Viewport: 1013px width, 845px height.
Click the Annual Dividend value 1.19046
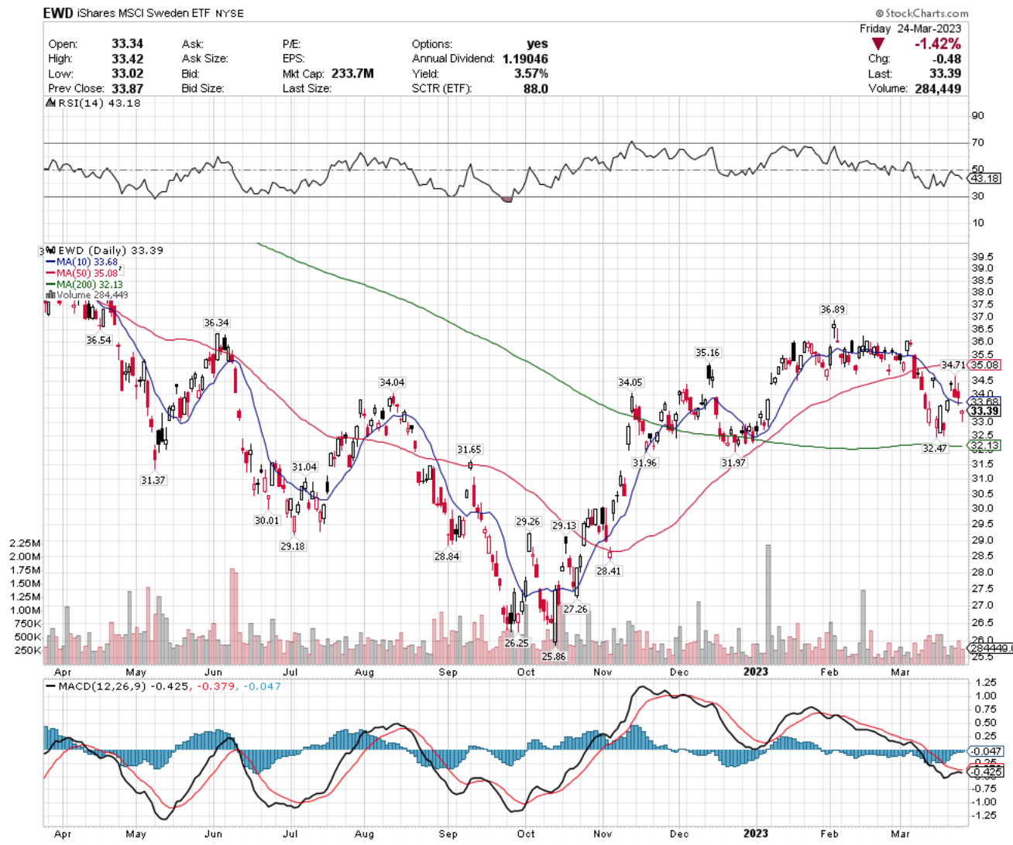coord(525,59)
